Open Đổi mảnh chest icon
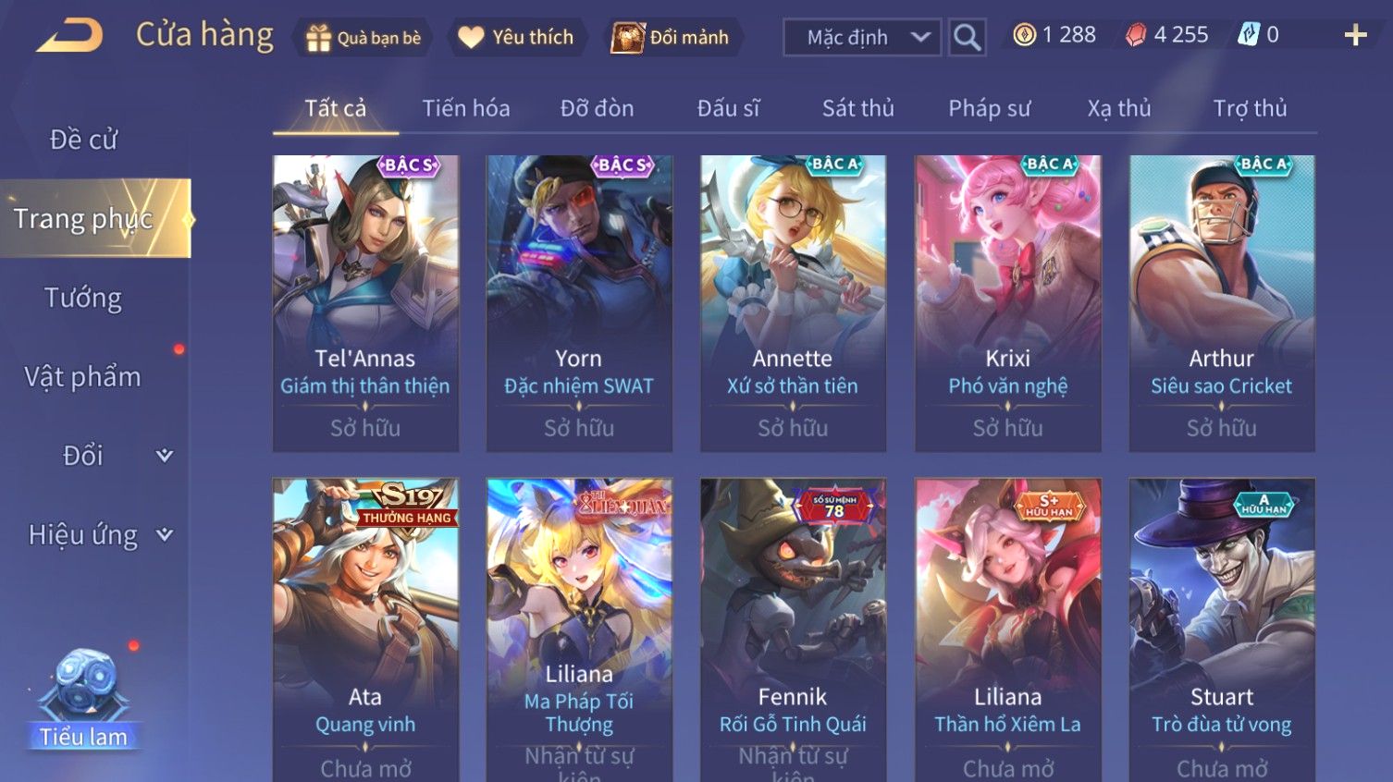 (627, 37)
